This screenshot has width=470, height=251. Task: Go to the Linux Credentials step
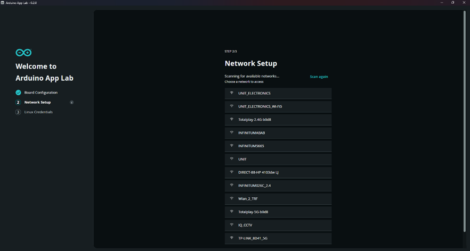point(38,112)
